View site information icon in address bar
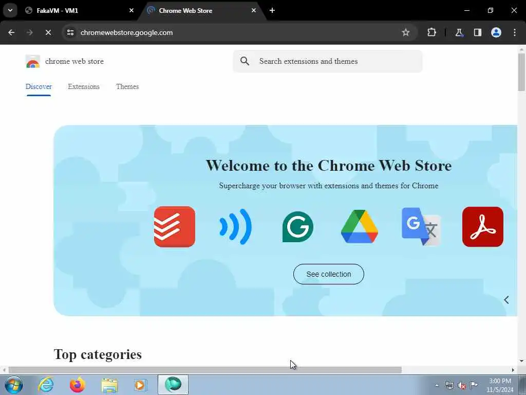The image size is (526, 395). coord(70,32)
